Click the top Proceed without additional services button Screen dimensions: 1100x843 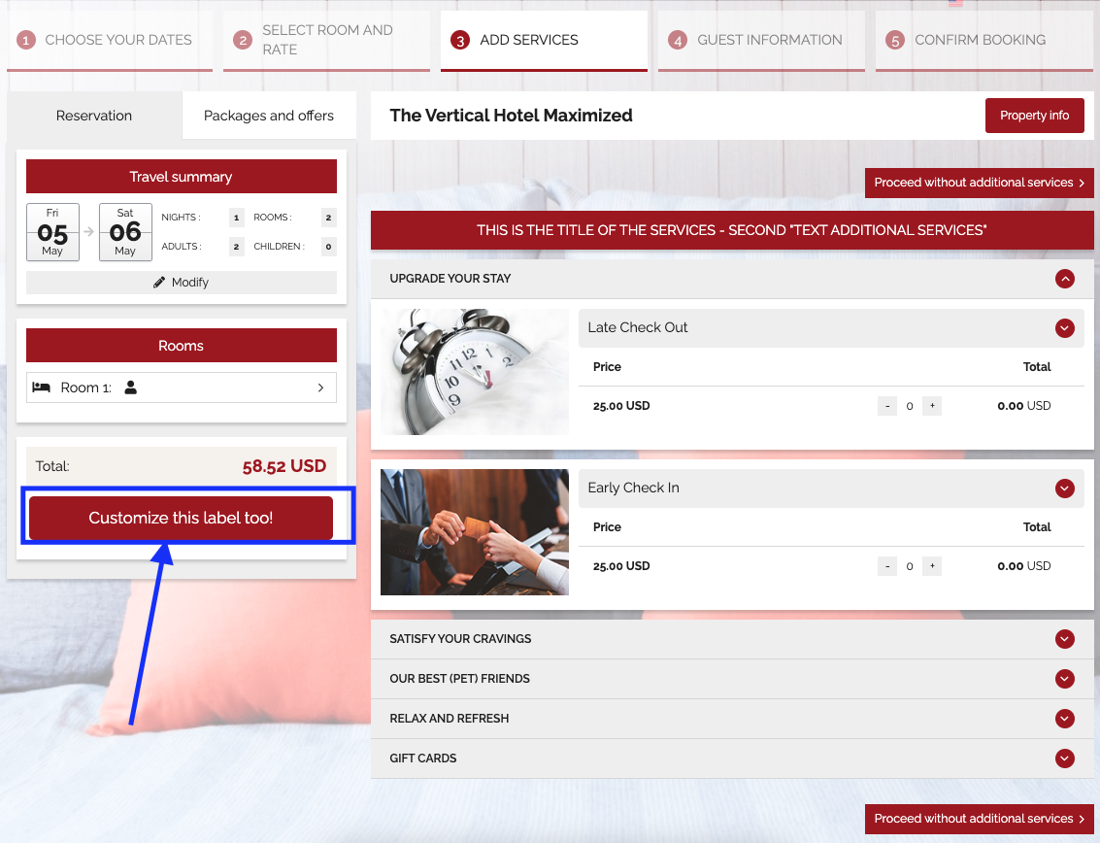tap(980, 183)
